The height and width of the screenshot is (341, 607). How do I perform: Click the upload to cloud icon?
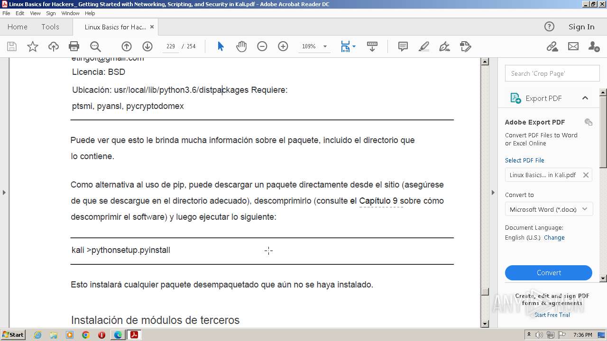tap(54, 46)
